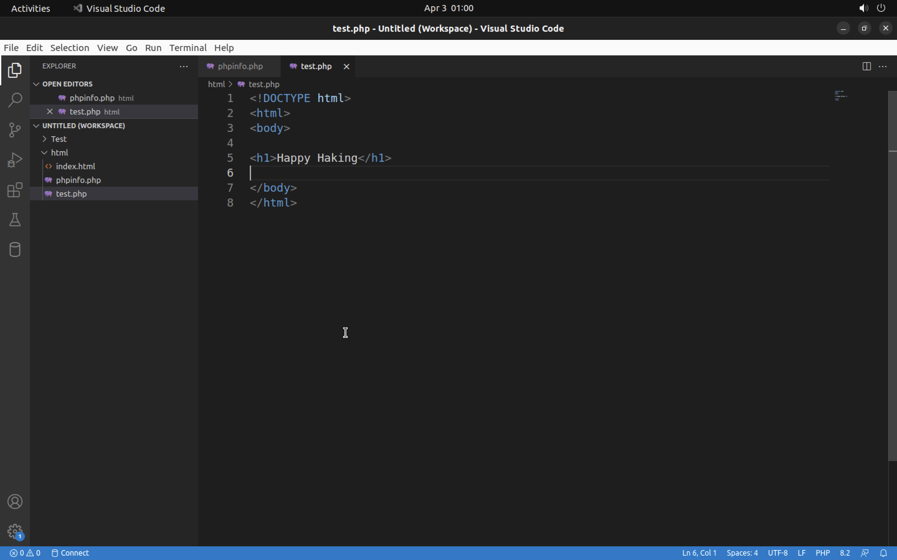
Task: Switch to the phpinfo.php editor tab
Action: click(x=240, y=66)
